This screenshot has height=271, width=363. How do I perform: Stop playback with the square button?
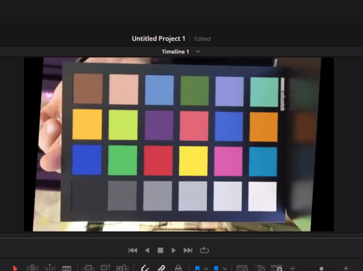coord(161,250)
